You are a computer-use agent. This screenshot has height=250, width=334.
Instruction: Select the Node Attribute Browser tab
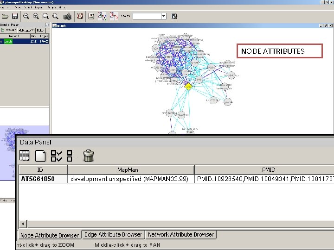click(x=49, y=235)
